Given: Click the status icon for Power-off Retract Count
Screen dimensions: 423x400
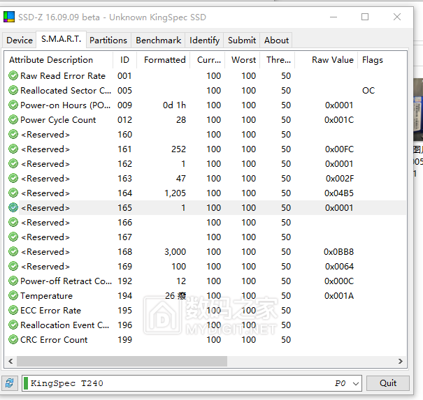Looking at the screenshot, I should [x=13, y=281].
